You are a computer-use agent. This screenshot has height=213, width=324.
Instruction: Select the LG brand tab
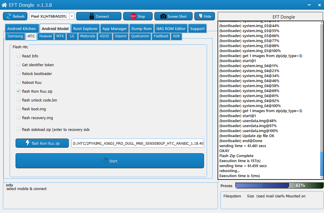[x=72, y=36]
